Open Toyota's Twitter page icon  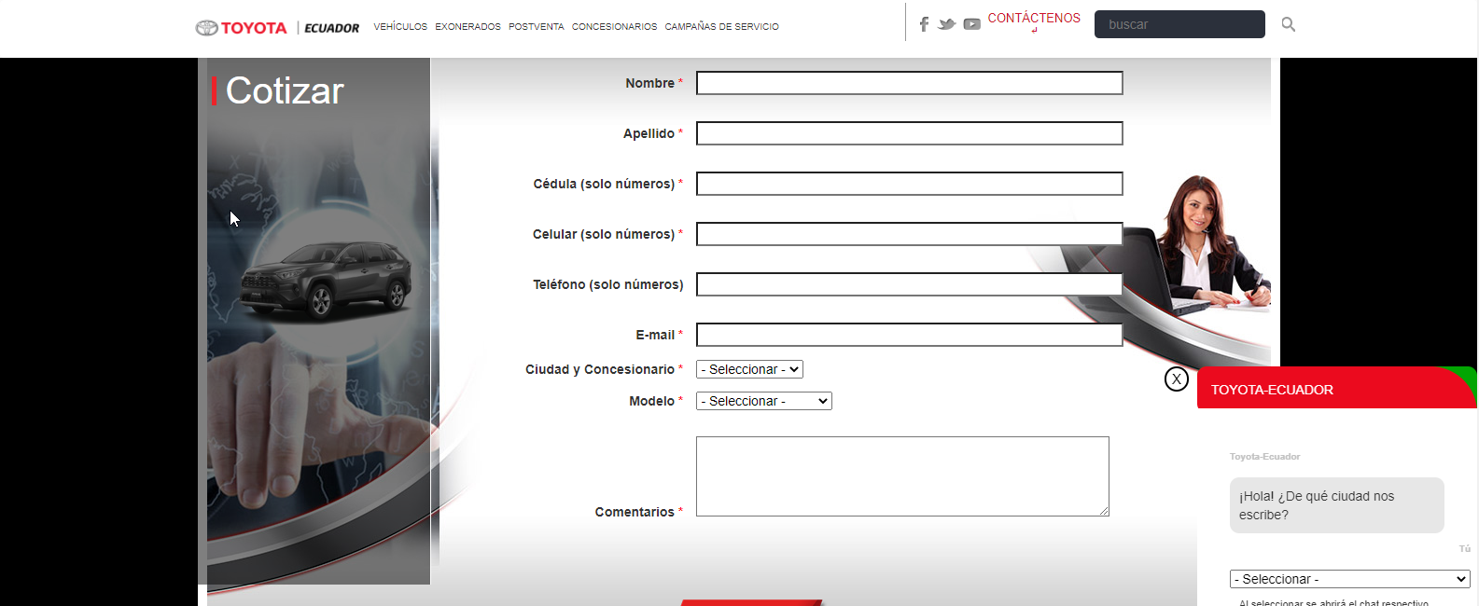click(x=947, y=24)
